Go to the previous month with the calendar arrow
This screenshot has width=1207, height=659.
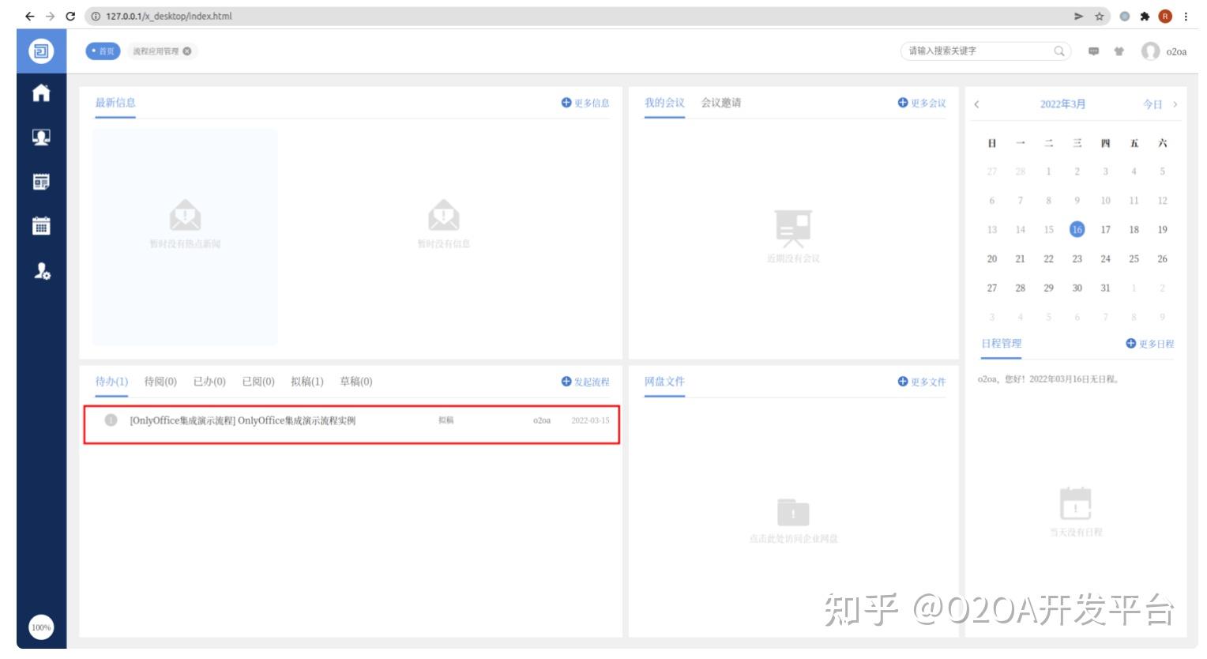pos(978,104)
